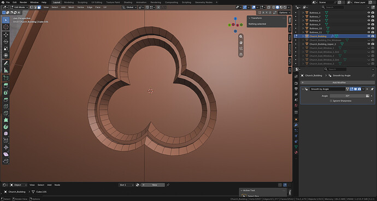Select the Smooth vertices tool
377x201 pixels.
click(x=6, y=133)
